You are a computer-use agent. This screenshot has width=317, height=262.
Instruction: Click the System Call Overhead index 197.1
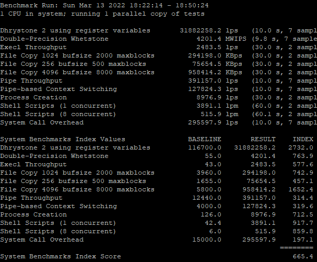click(x=303, y=240)
